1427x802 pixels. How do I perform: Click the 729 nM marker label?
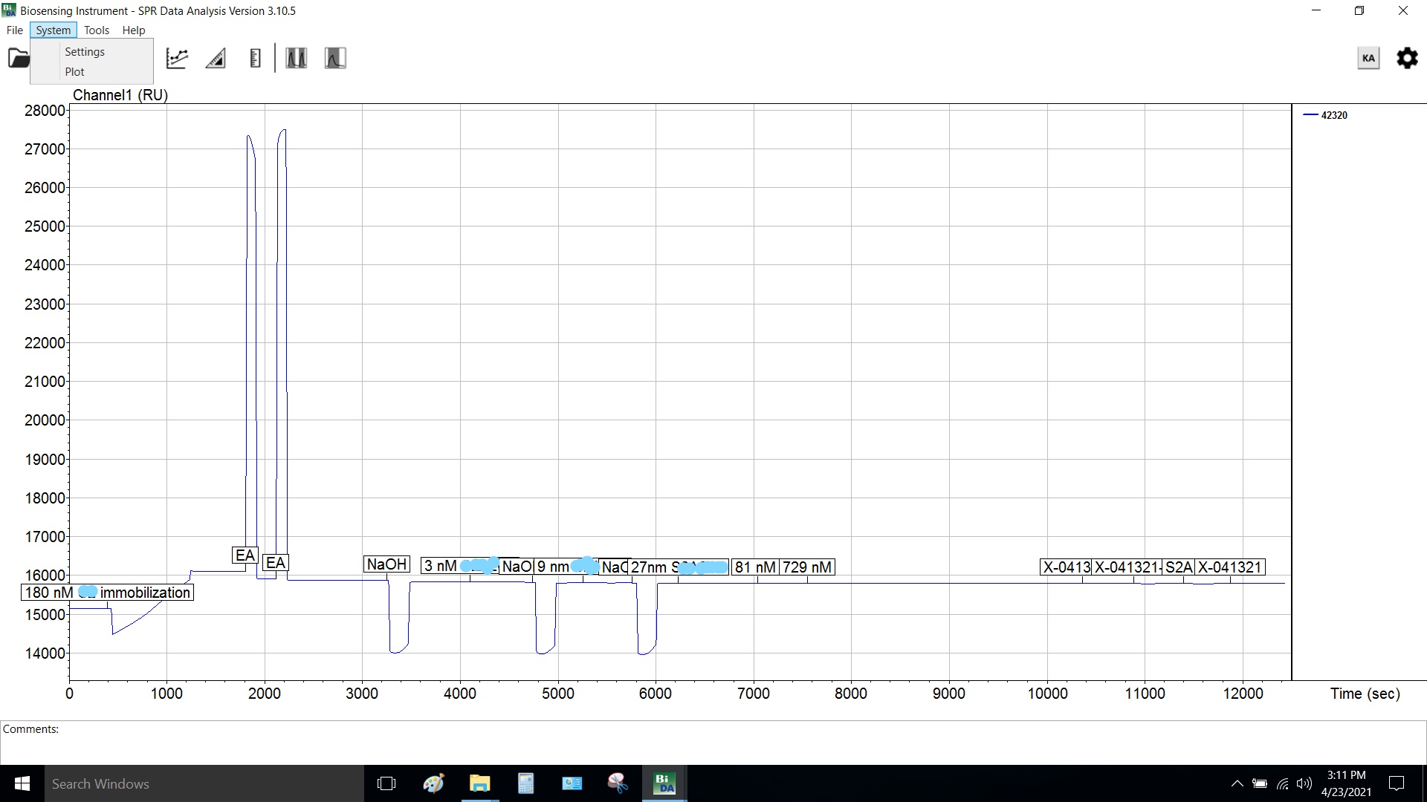point(807,567)
